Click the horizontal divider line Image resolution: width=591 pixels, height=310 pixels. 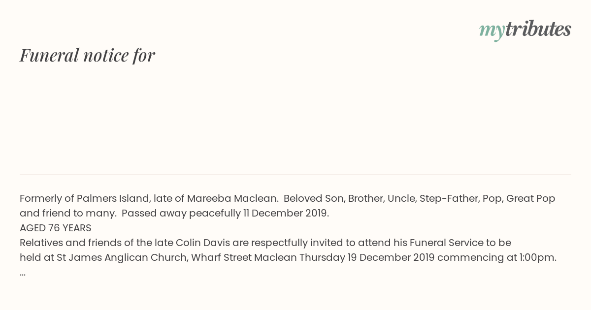click(295, 175)
